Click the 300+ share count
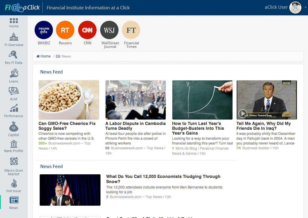The height and width of the screenshot is (218, 308). (43, 143)
